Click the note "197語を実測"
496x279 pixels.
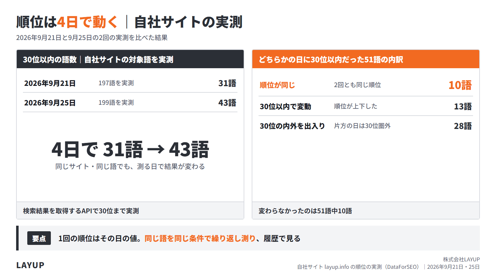(x=116, y=83)
